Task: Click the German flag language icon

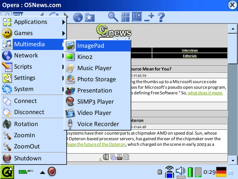Action: click(x=221, y=172)
